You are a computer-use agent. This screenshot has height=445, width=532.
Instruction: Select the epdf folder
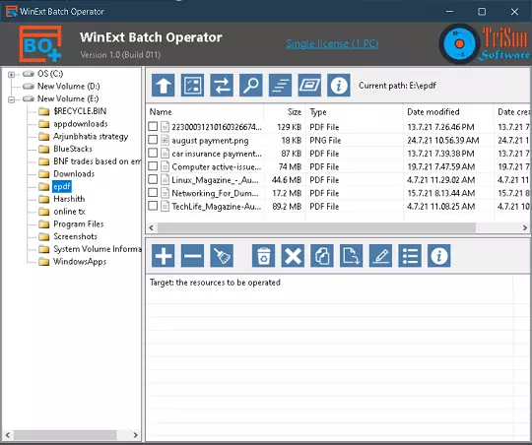pos(62,186)
